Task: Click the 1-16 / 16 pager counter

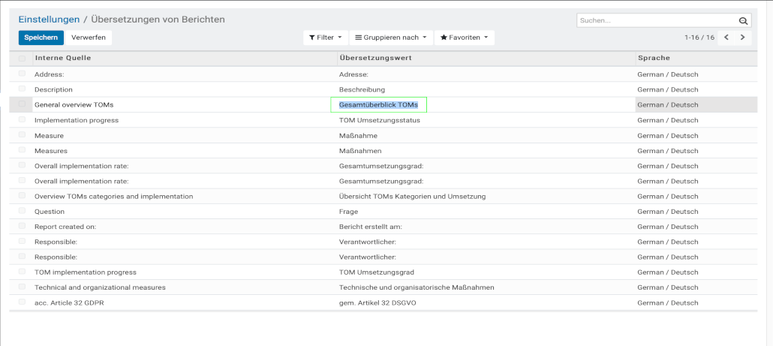Action: tap(699, 37)
